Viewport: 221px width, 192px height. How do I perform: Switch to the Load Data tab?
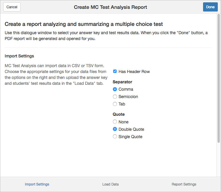110,184
